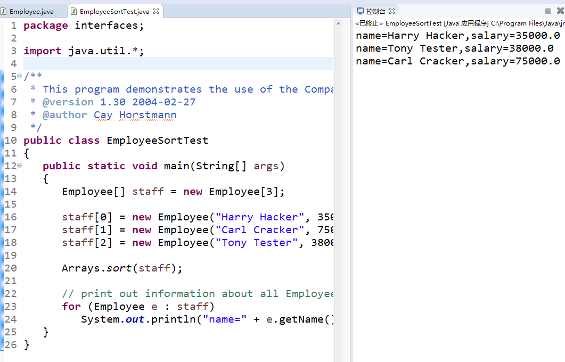Screen dimensions: 565x362
Task: Click '@version 1.30 2004-02-27' comment text
Action: click(x=119, y=102)
